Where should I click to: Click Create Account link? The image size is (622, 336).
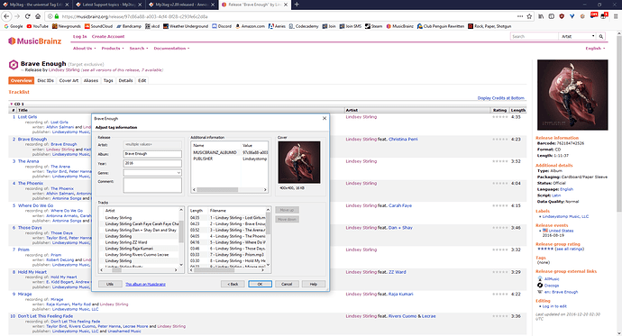pos(108,36)
